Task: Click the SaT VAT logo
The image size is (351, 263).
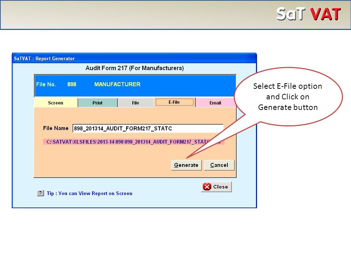Action: point(309,14)
